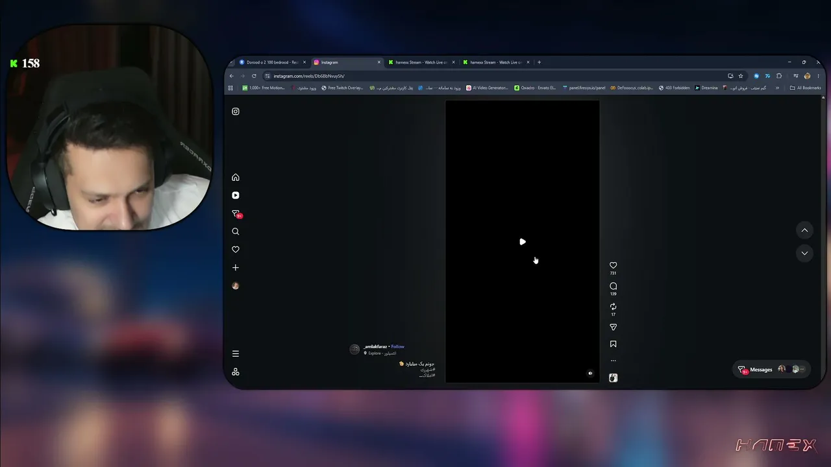Open the 403 Forbidden bookmark
The height and width of the screenshot is (467, 831).
(674, 88)
